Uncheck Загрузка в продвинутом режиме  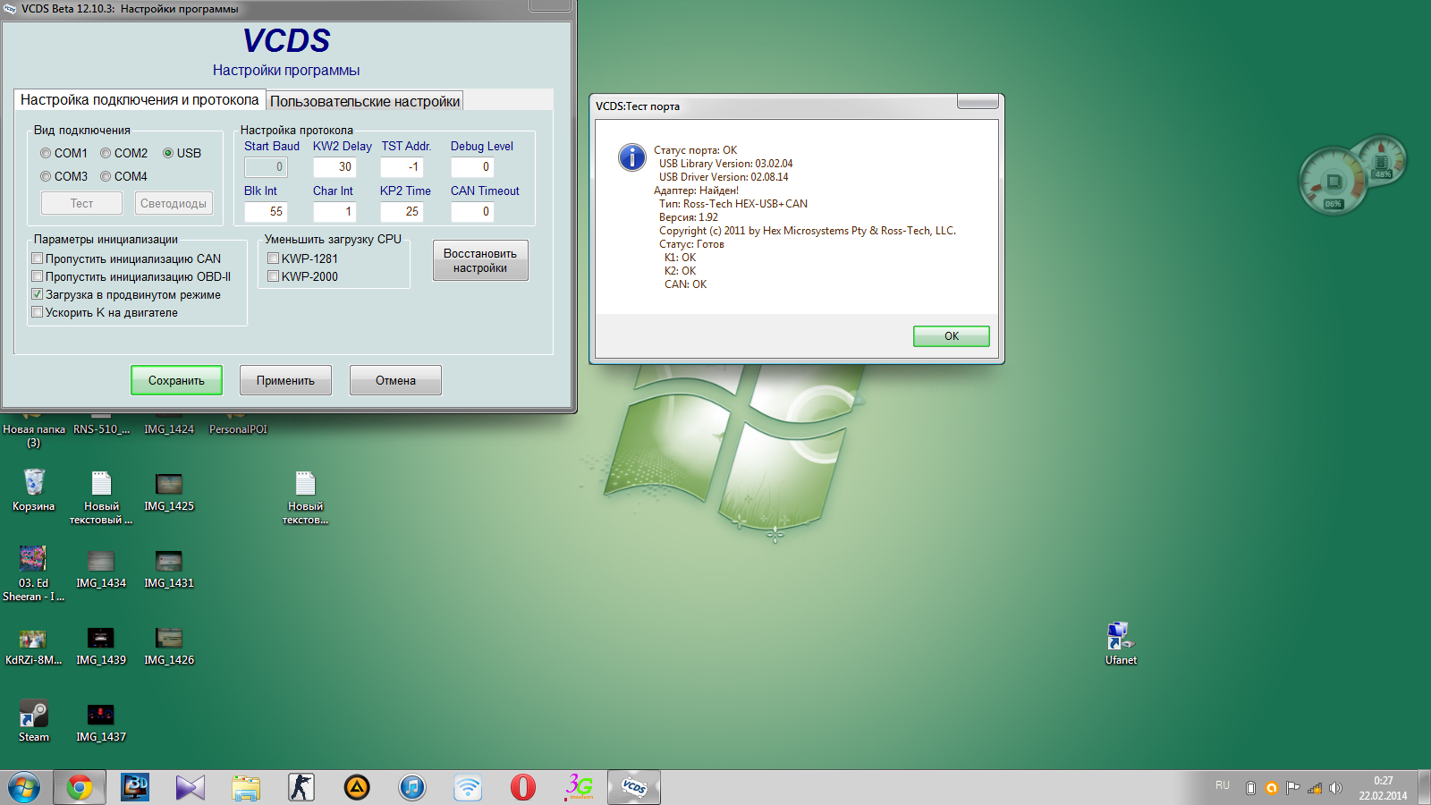click(38, 295)
